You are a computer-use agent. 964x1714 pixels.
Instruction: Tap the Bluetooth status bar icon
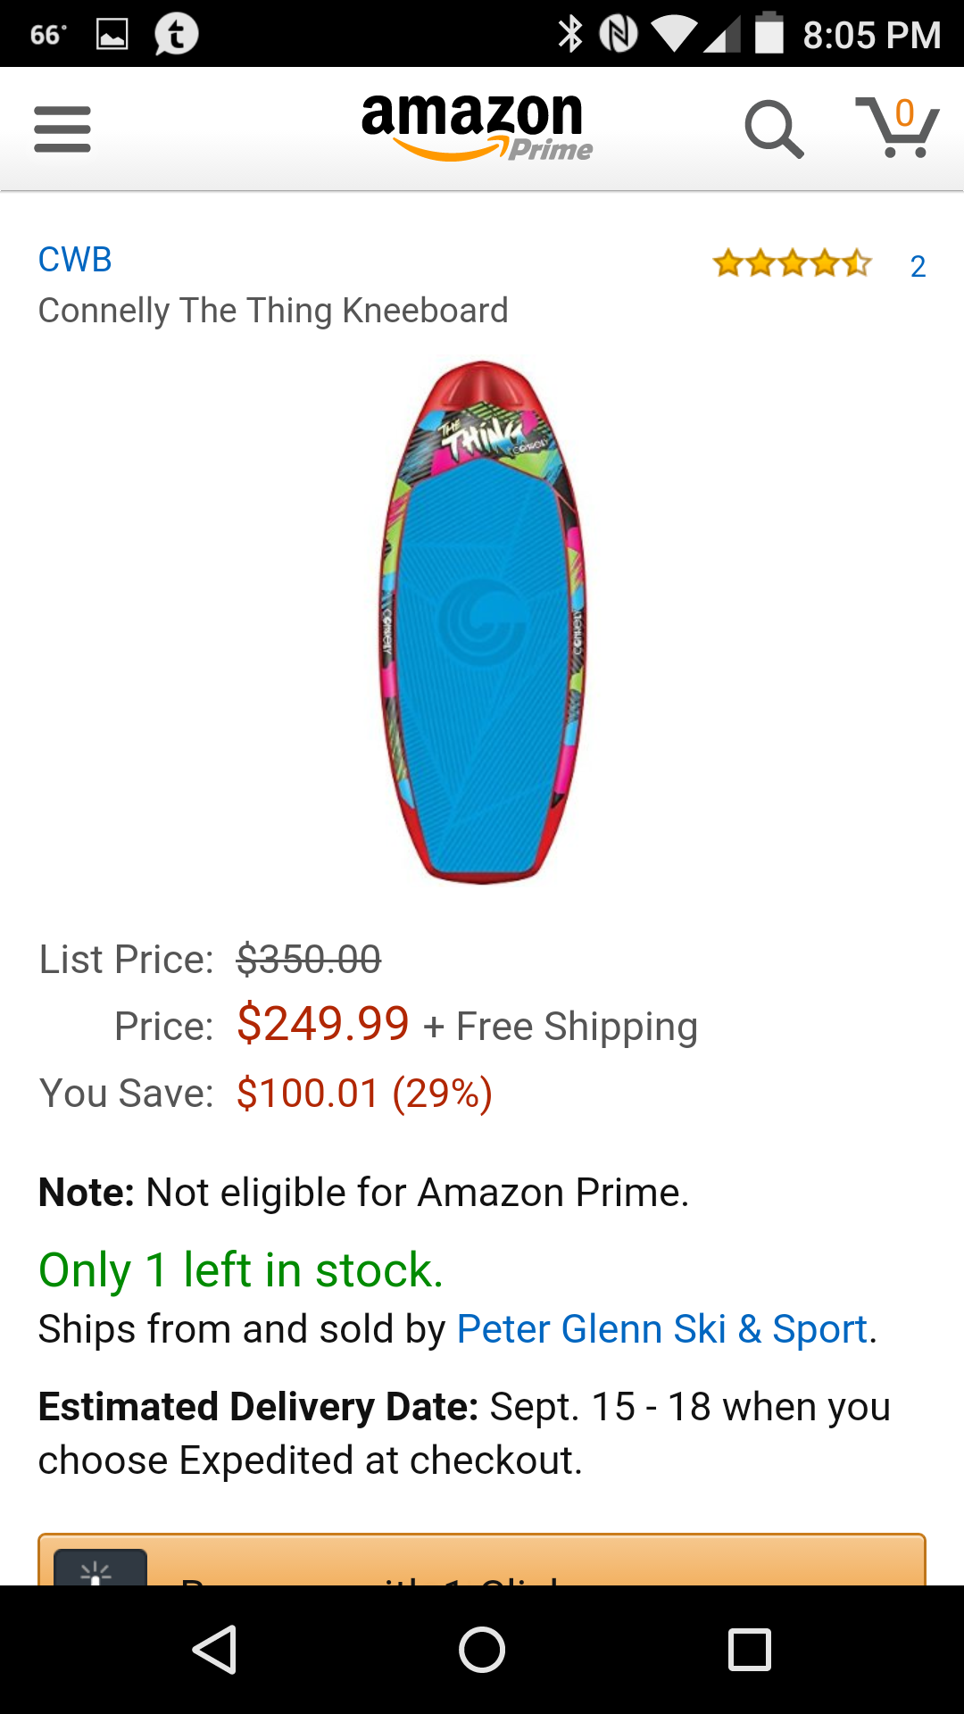569,35
